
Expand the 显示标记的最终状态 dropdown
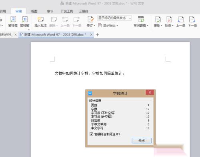pos(130,18)
